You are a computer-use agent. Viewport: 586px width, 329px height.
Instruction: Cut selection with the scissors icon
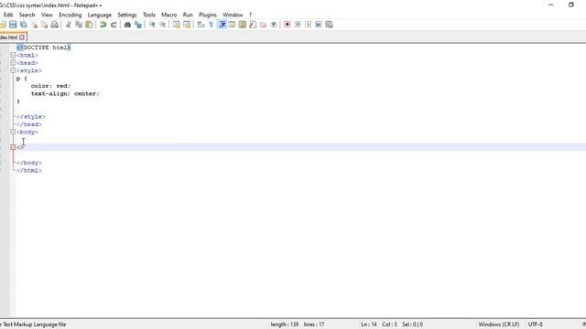point(68,25)
